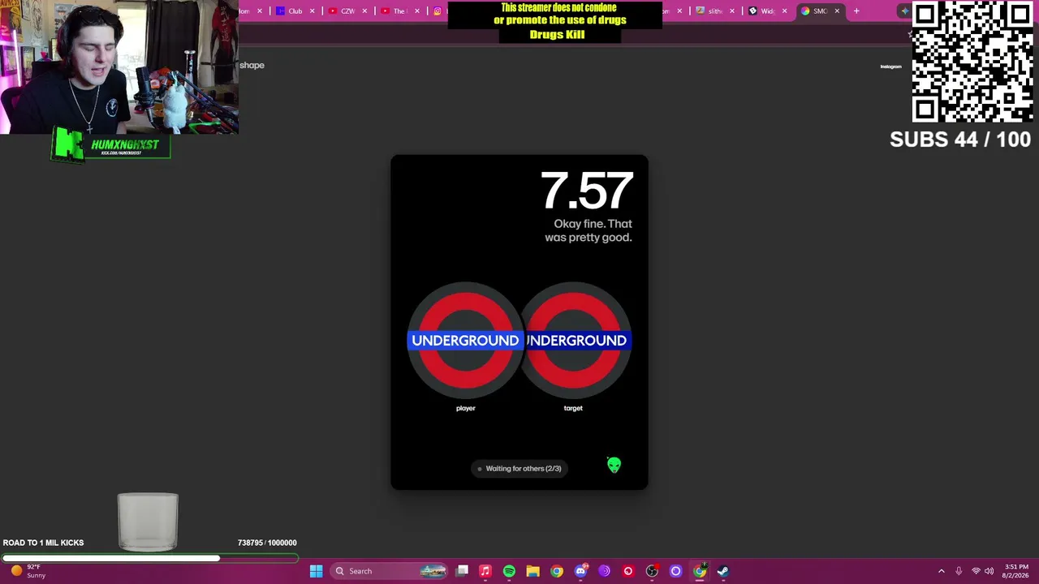The height and width of the screenshot is (584, 1039).
Task: Click the 7.57 score value
Action: (x=586, y=191)
